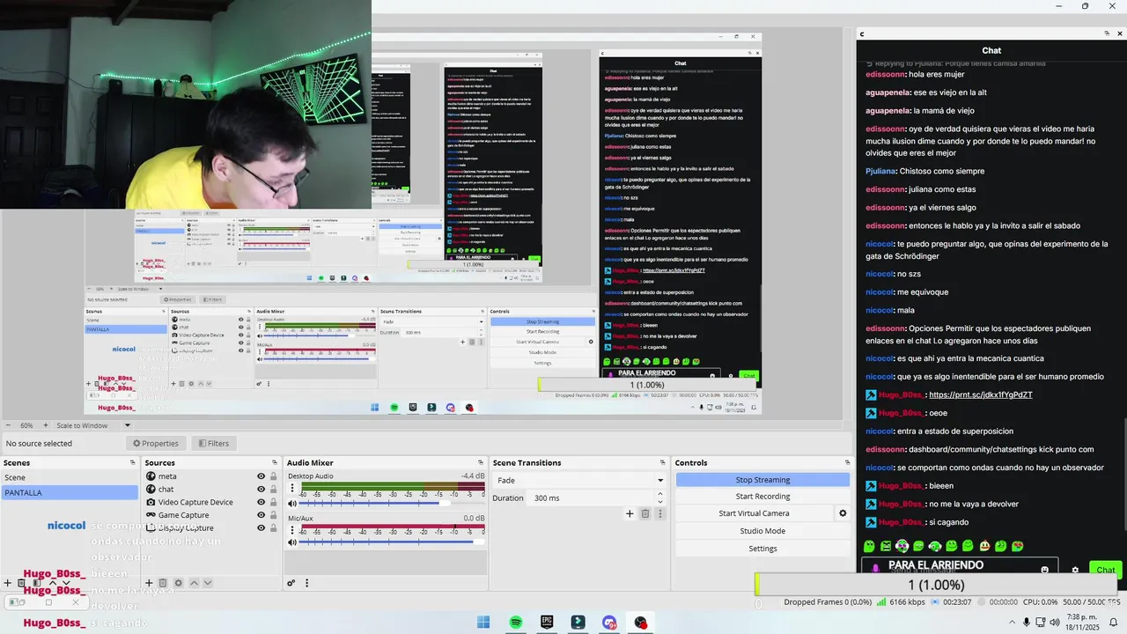This screenshot has width=1127, height=634.
Task: Open OBS Studio taskbar icon
Action: (641, 623)
